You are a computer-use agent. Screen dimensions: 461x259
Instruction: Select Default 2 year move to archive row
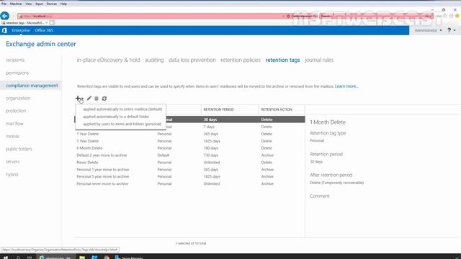[x=189, y=155]
